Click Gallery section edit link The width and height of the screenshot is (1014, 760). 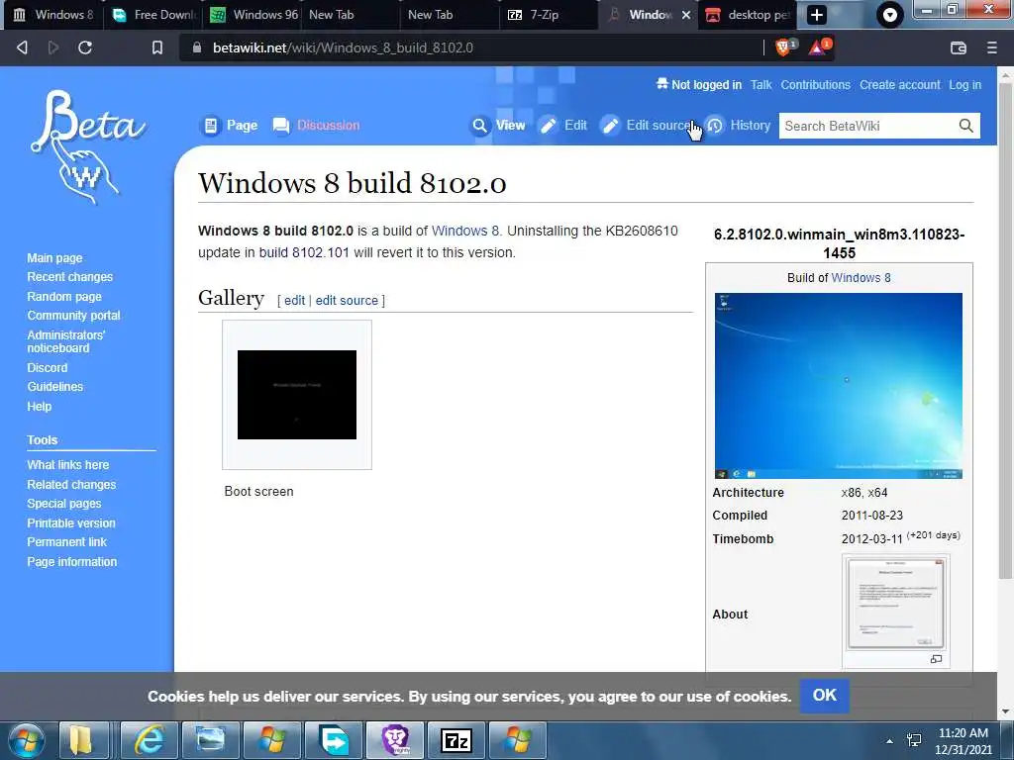coord(294,301)
